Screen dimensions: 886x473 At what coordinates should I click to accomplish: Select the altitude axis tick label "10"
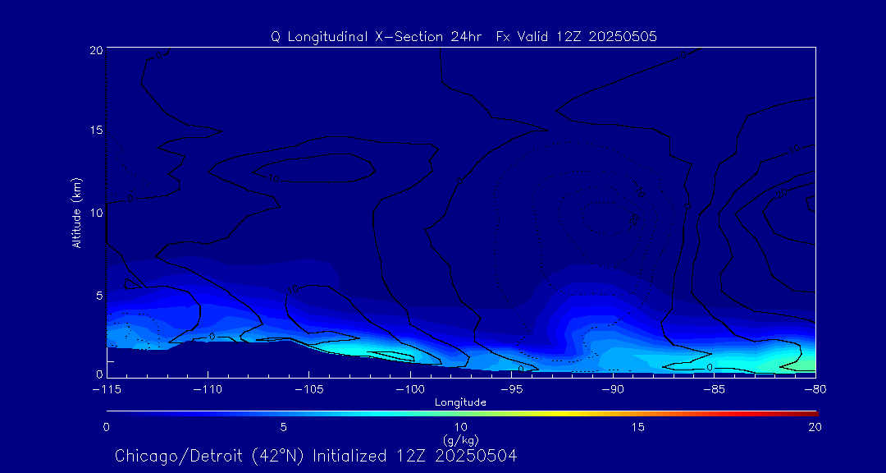pyautogui.click(x=95, y=213)
